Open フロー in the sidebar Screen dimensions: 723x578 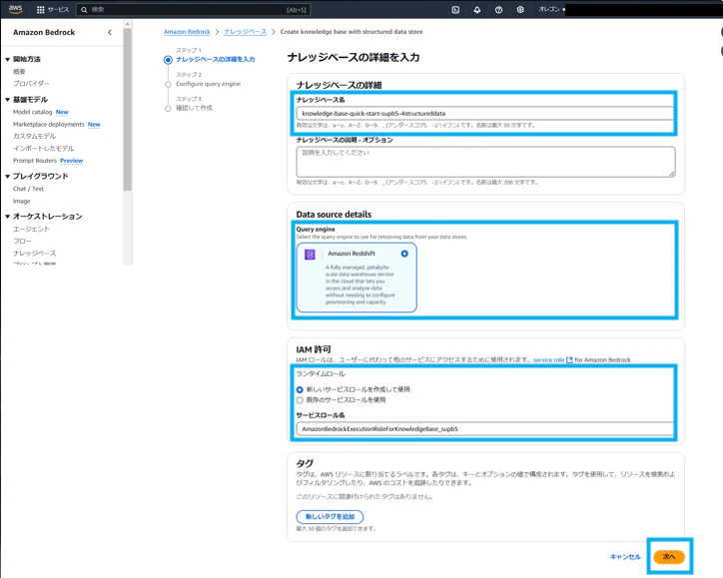click(x=22, y=241)
